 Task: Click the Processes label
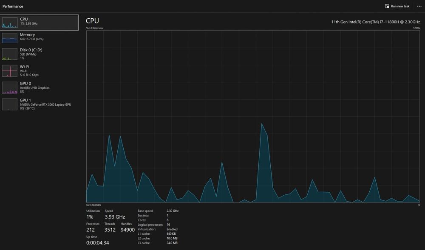click(x=93, y=224)
